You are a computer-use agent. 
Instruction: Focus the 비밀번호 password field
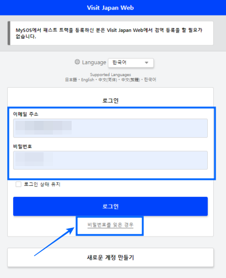(110, 160)
